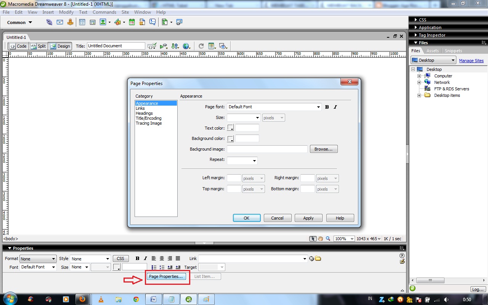Click the Point to File target icon
The height and width of the screenshot is (305, 488).
coord(311,258)
